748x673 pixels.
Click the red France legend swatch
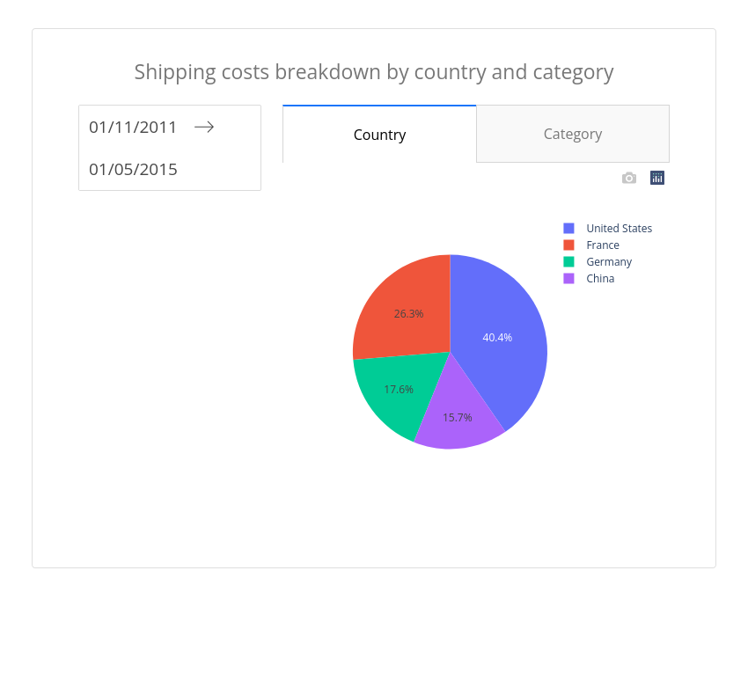pos(568,245)
